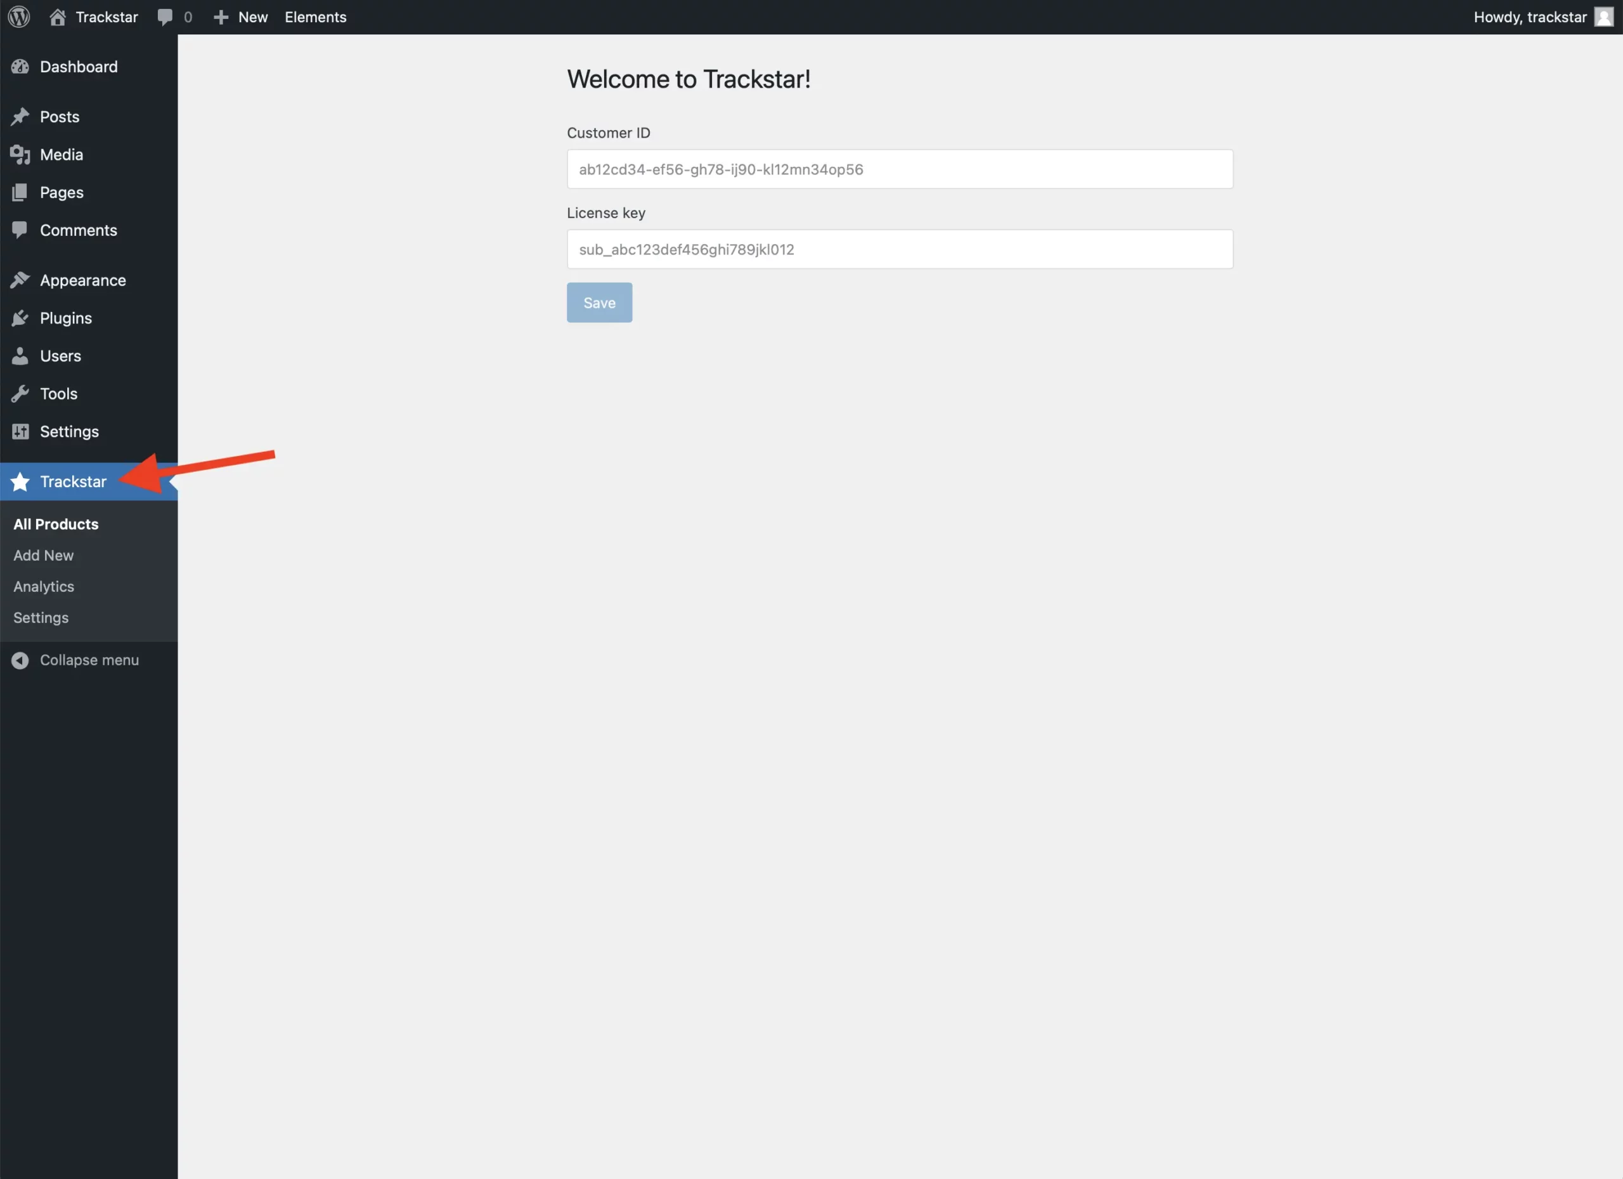Click the Tools wrench icon
Viewport: 1623px width, 1179px height.
20,394
